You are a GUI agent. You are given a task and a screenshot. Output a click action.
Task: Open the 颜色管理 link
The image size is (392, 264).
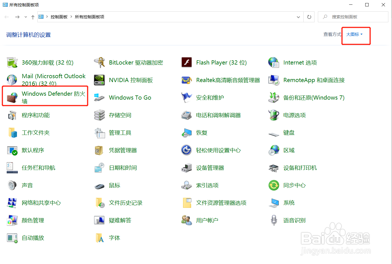(x=33, y=220)
